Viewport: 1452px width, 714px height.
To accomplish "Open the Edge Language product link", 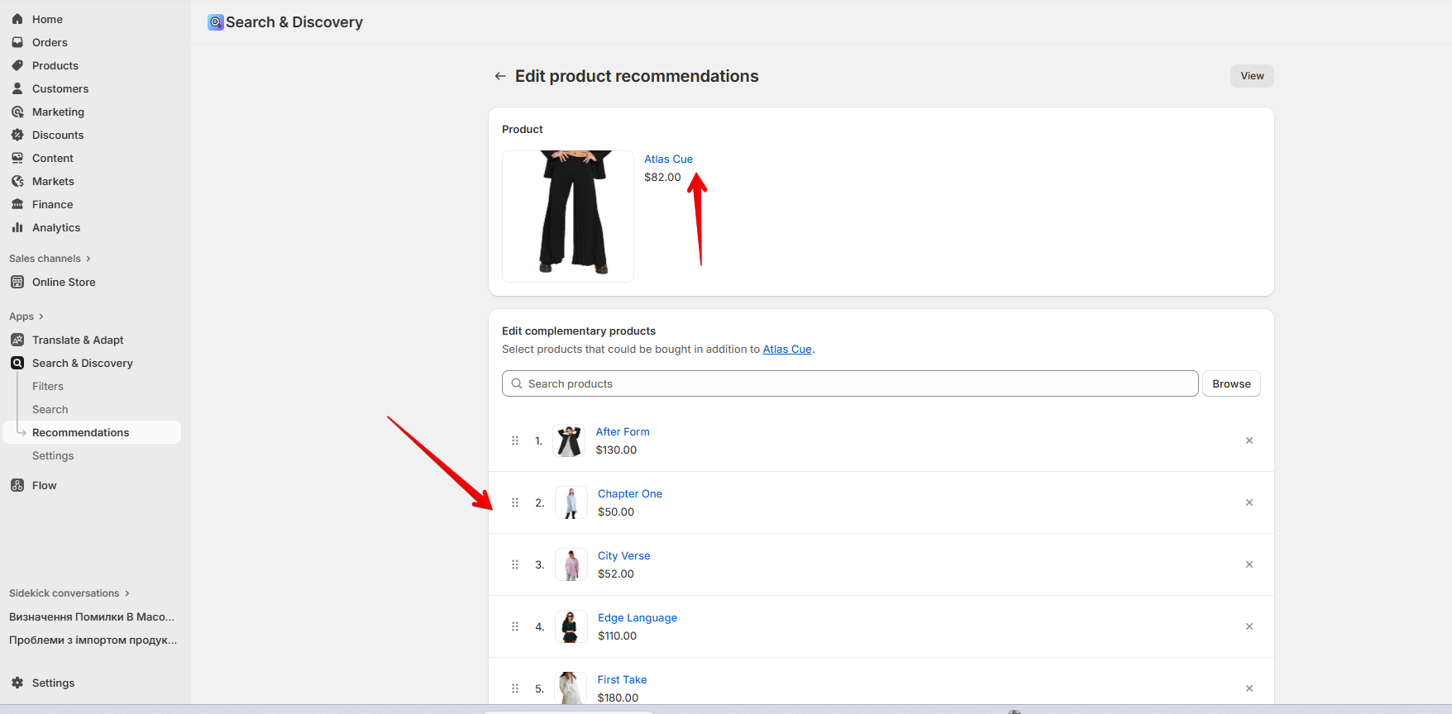I will coord(638,617).
